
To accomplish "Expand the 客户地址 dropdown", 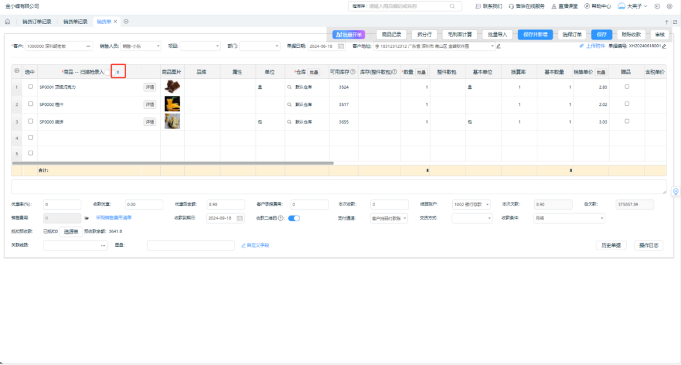I will pos(492,46).
